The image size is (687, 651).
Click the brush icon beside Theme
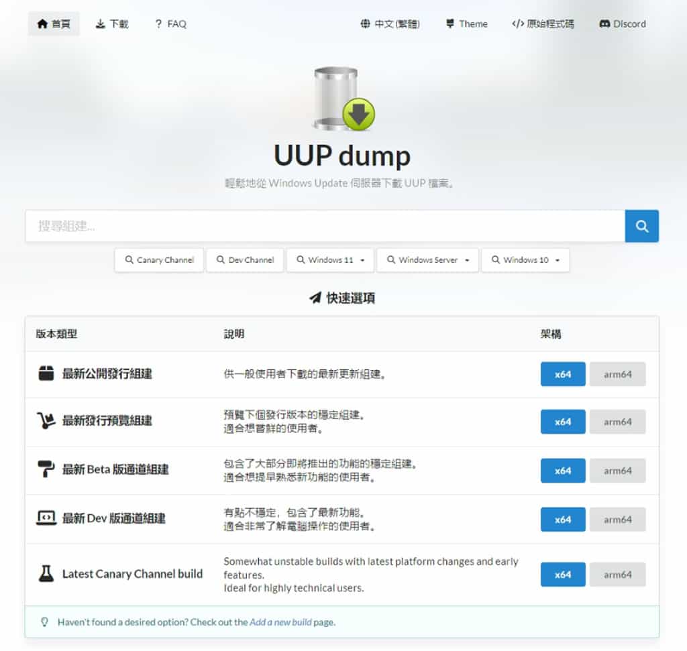coord(450,23)
